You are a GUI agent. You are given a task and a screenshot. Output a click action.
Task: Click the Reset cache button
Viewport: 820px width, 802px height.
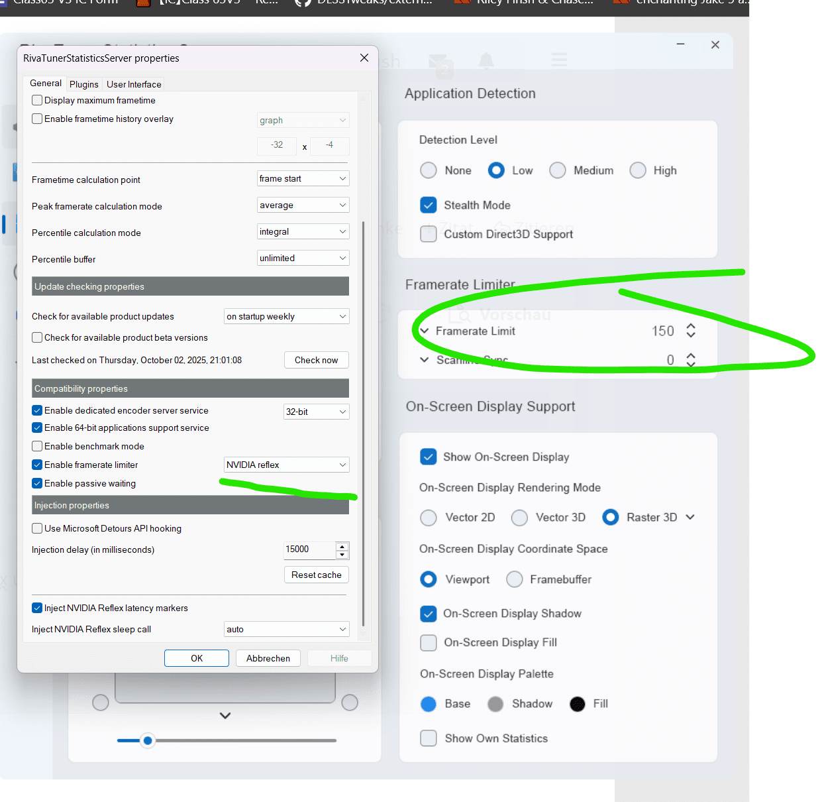(x=317, y=575)
